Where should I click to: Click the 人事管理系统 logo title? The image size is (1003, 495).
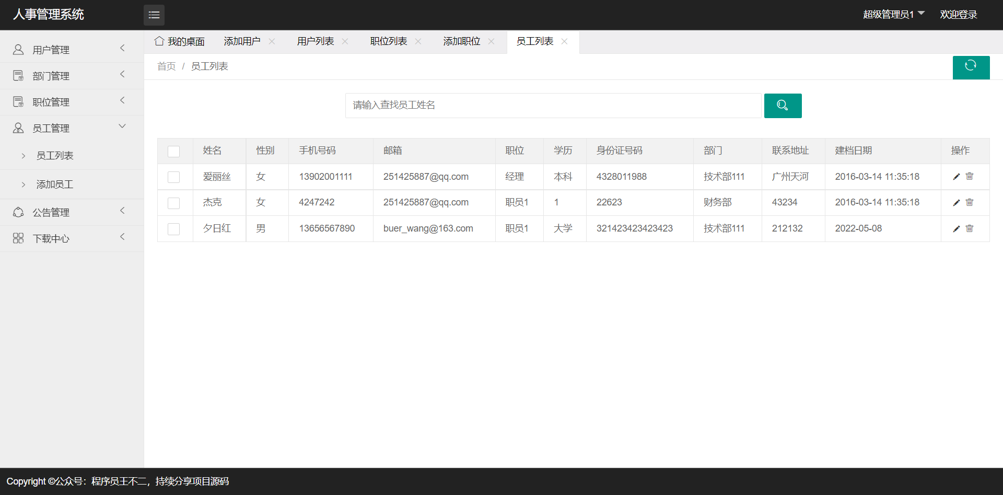(x=49, y=15)
